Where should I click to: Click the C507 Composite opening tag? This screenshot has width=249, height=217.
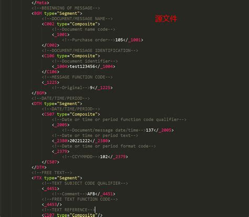tap(71, 114)
